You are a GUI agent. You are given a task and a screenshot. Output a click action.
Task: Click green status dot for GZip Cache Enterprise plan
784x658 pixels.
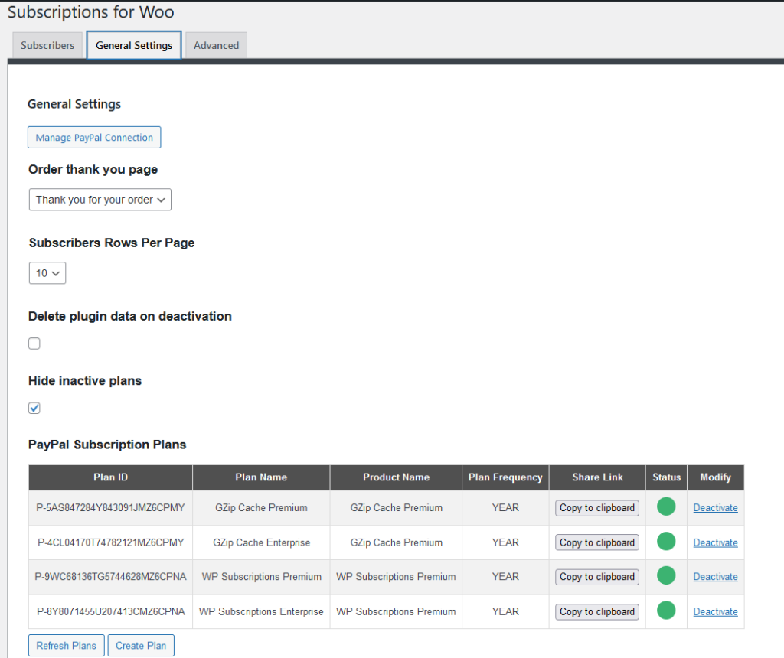point(666,542)
